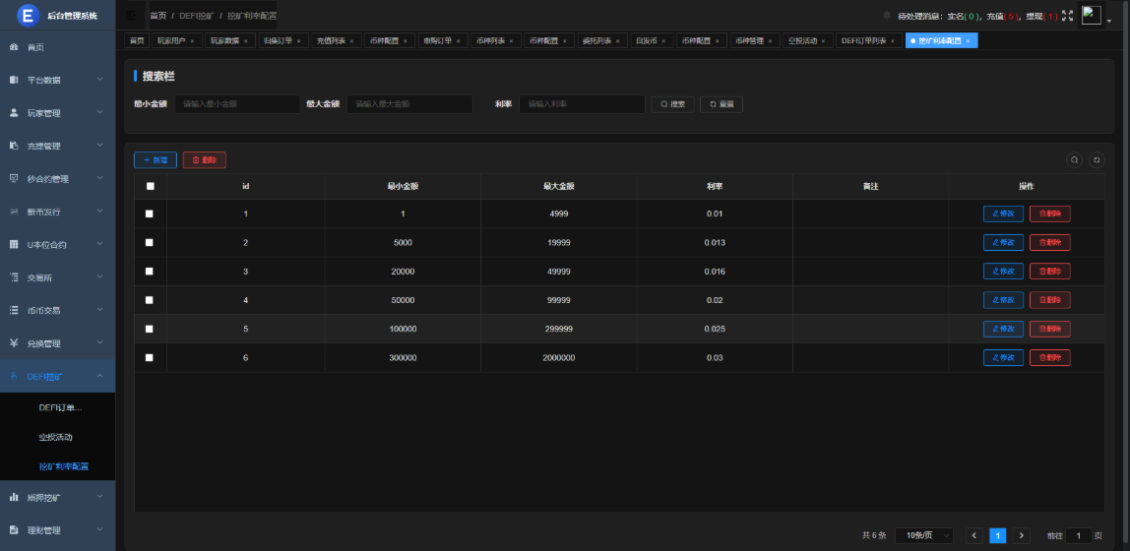Select the checkbox for row id 6

150,358
